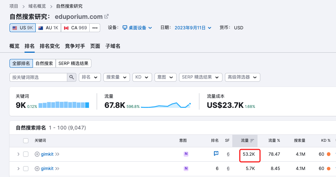Click the search magnifier button
This screenshot has height=177, width=336.
click(x=71, y=77)
